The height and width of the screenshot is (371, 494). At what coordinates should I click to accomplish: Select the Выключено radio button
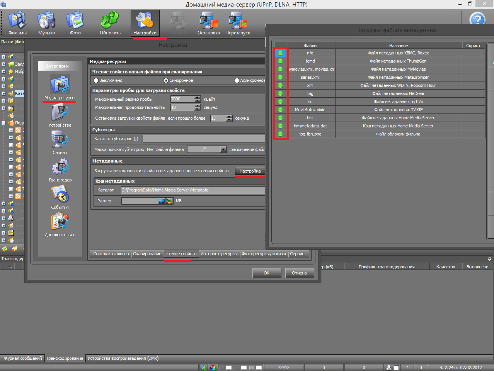point(96,81)
